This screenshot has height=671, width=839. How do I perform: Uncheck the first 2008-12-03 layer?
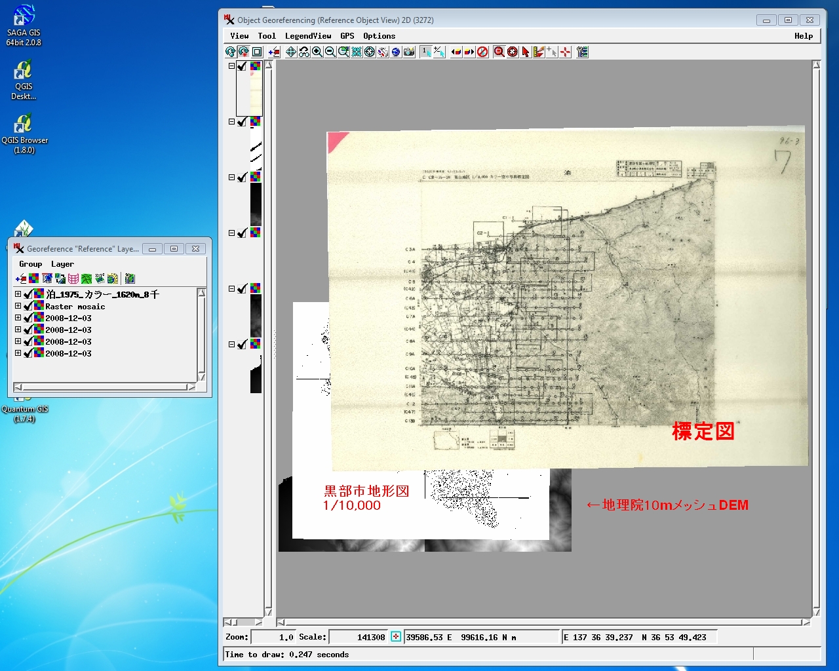click(28, 318)
